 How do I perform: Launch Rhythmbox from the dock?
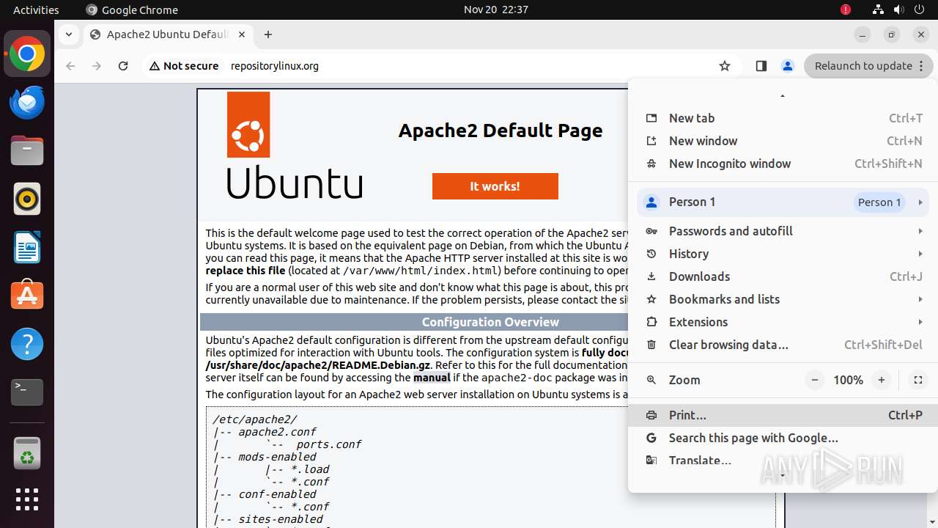click(x=27, y=199)
